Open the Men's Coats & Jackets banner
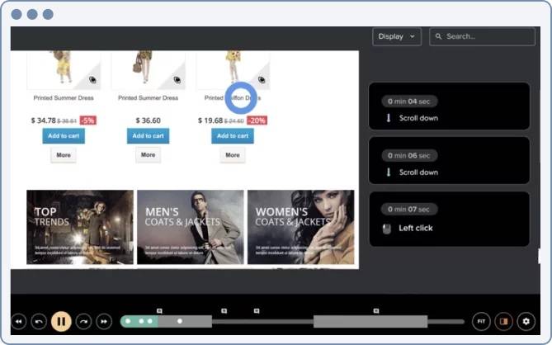 point(190,227)
